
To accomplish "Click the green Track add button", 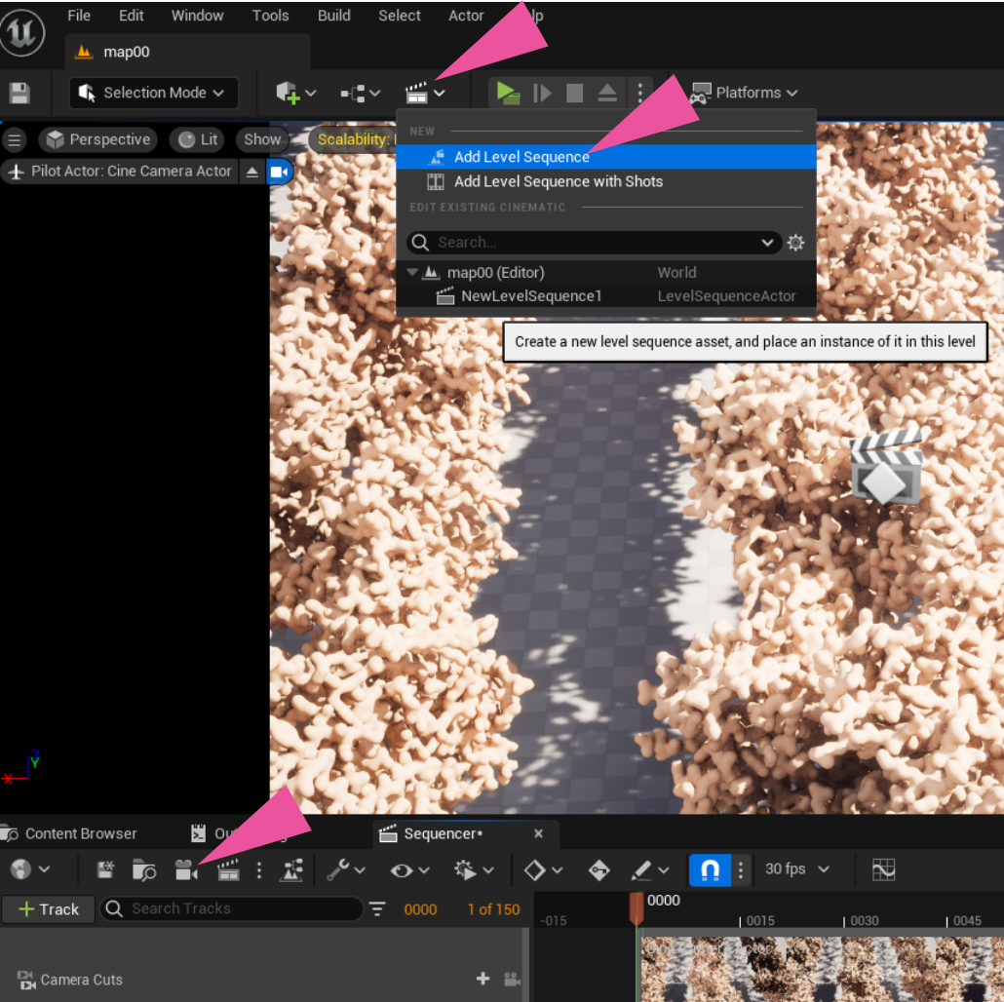I will click(48, 909).
